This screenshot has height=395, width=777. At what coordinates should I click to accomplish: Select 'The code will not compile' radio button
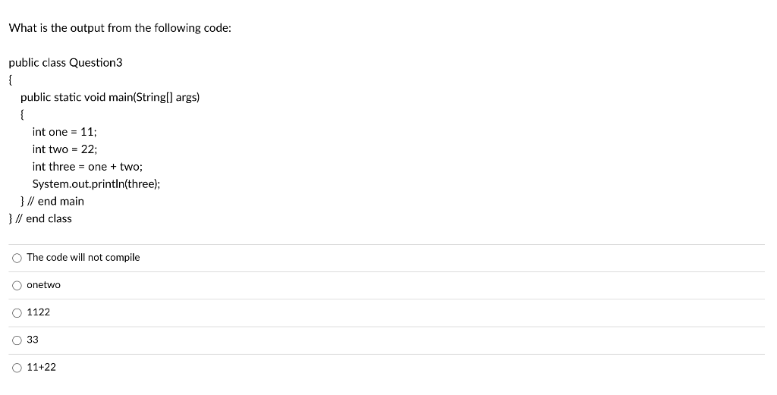point(17,258)
